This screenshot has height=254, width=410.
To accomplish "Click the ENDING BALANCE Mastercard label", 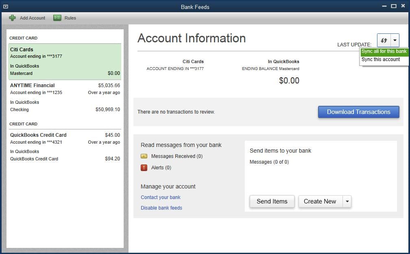I will coord(270,68).
